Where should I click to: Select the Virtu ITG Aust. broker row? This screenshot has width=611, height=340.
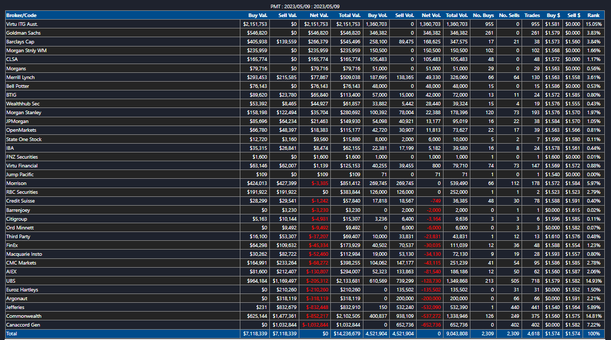tap(305, 24)
